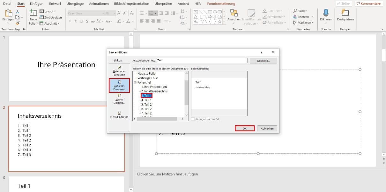Toggle strikethrough formatting
386x192 pixels.
point(93,21)
